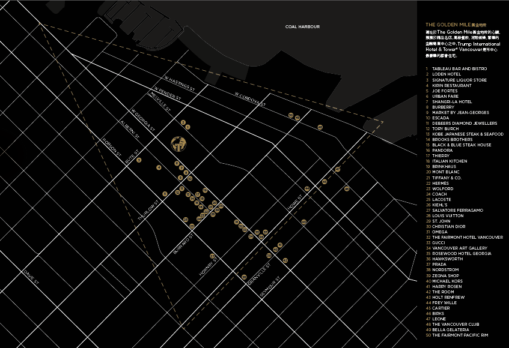Select map marker number 34
The height and width of the screenshot is (348, 509).
pyautogui.click(x=251, y=236)
